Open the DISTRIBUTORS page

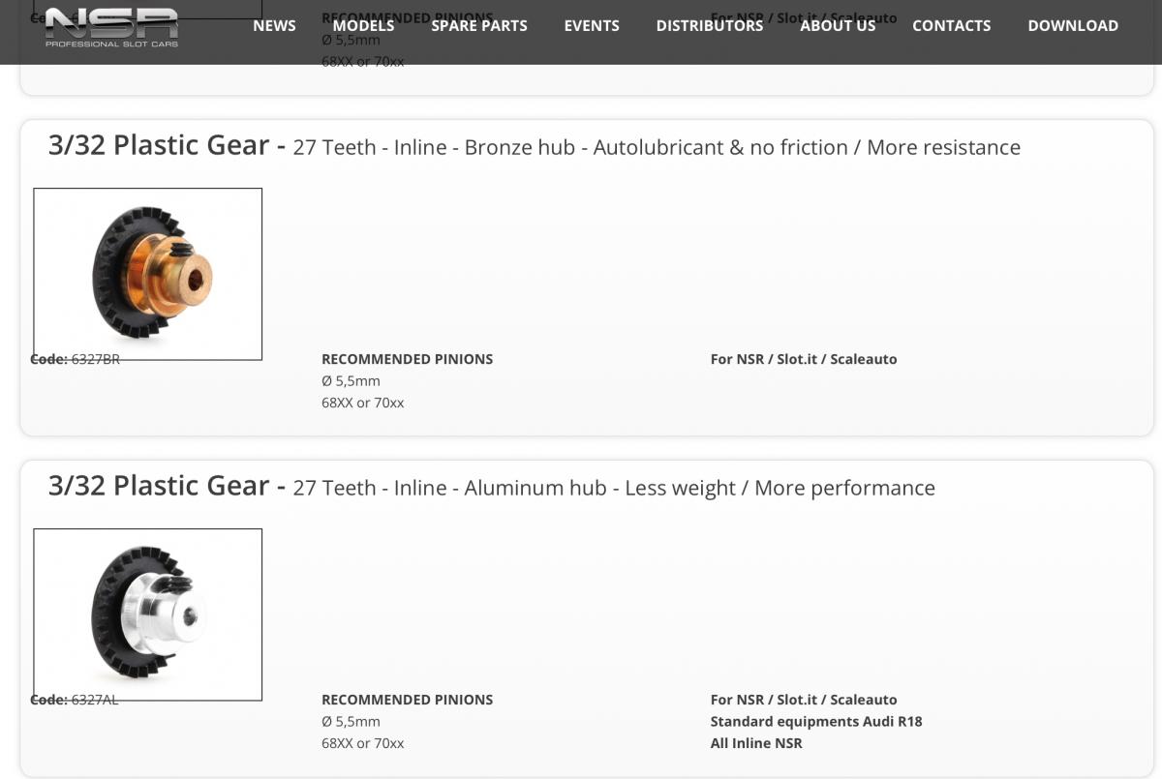(710, 26)
